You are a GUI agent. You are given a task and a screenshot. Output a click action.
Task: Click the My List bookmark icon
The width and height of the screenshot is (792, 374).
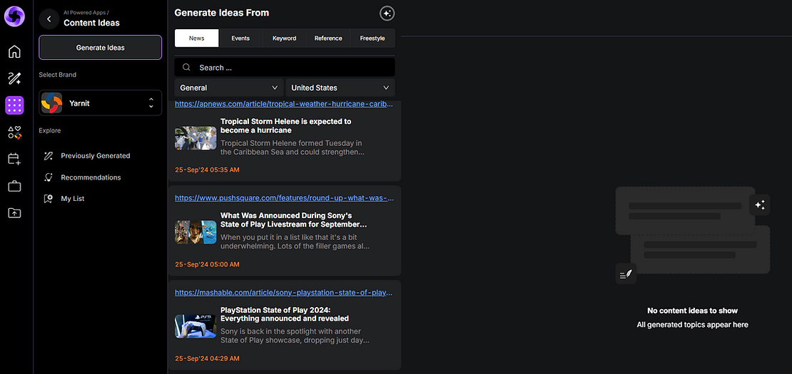(49, 199)
